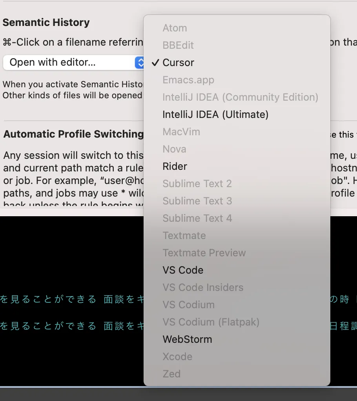This screenshot has width=357, height=401.
Task: Open the 'Open with editor...' dropdown
Action: 73,63
